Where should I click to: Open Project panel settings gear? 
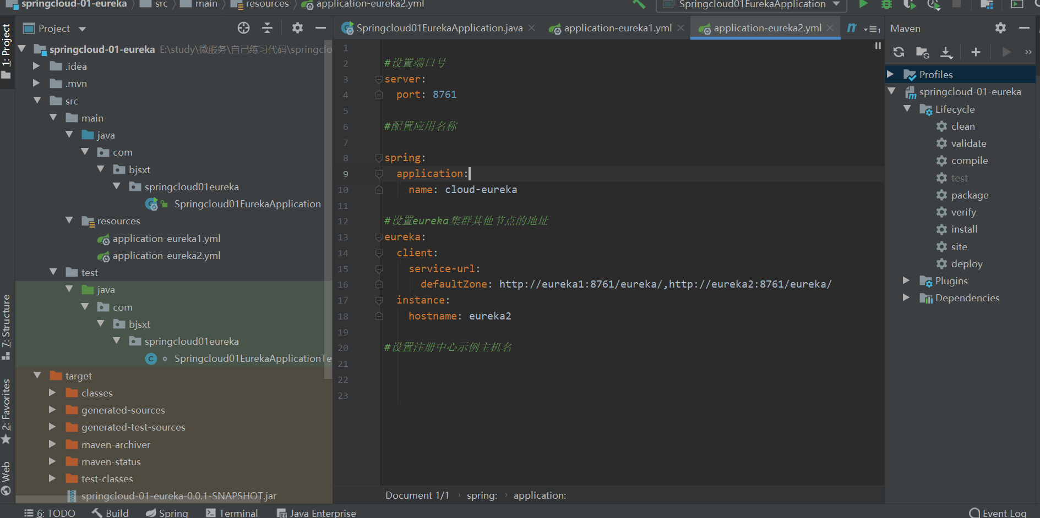tap(297, 28)
